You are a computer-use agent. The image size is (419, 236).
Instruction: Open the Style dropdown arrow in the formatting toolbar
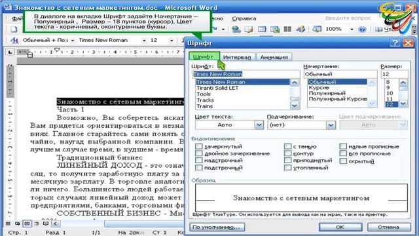pyautogui.click(x=73, y=41)
